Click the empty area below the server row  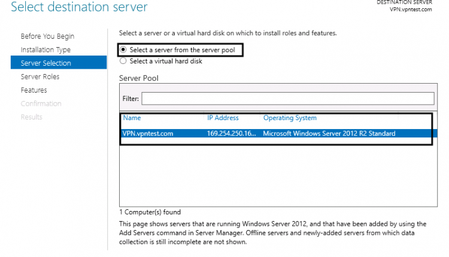(x=275, y=173)
